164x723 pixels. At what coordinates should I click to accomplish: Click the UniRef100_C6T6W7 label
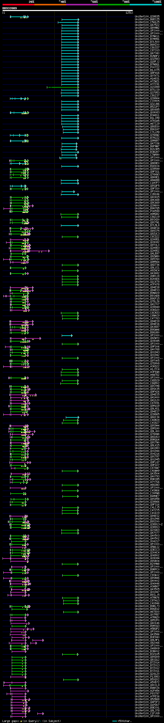point(147,468)
